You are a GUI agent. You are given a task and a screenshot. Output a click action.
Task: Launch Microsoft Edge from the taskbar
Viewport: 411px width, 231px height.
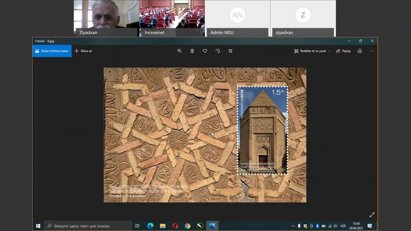(x=150, y=226)
